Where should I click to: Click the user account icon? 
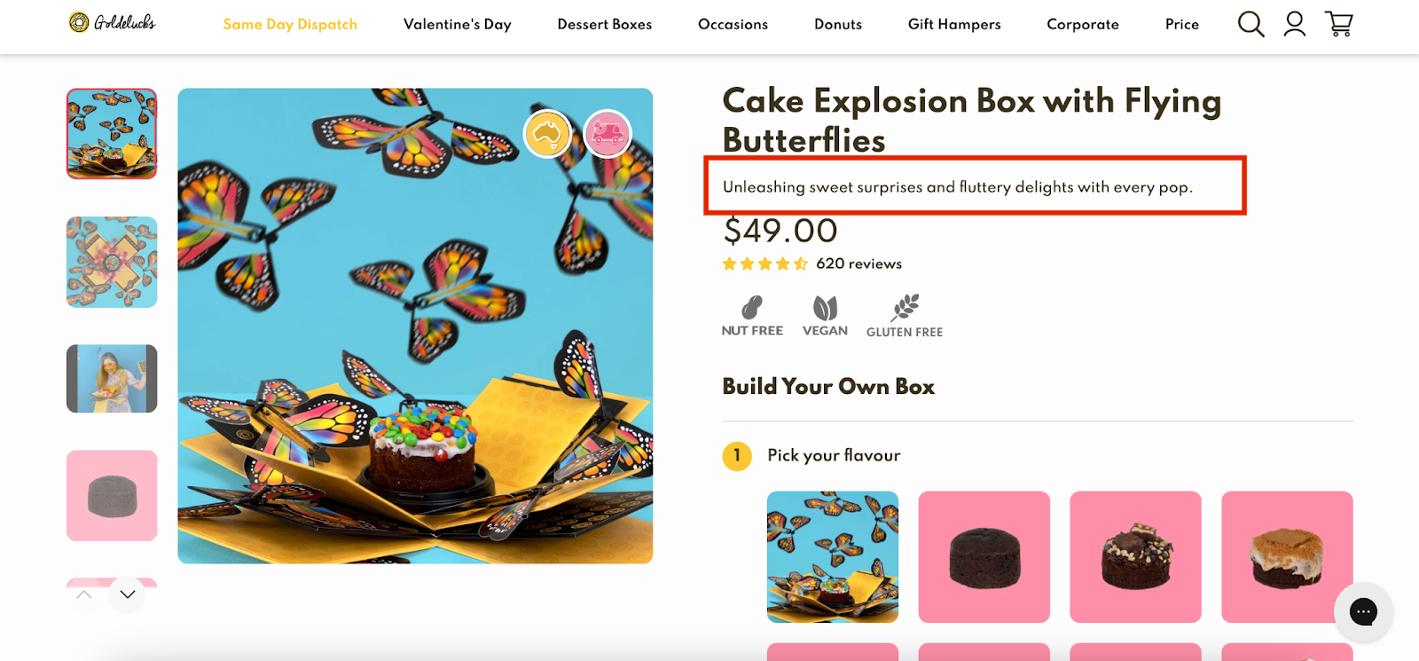[x=1295, y=24]
